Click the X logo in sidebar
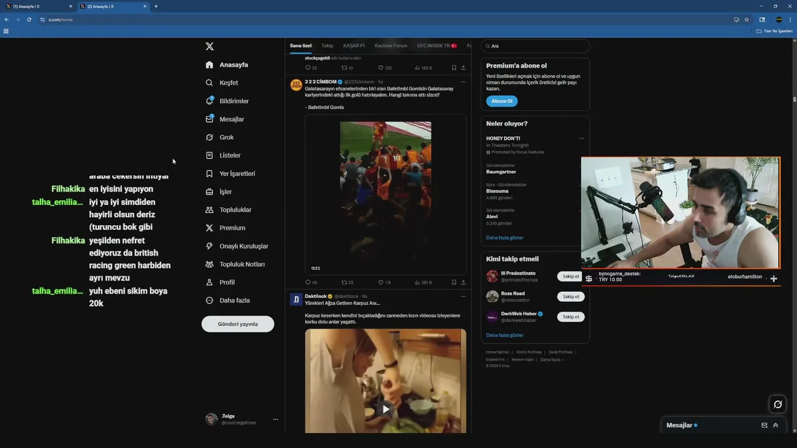The image size is (797, 448). 210,47
